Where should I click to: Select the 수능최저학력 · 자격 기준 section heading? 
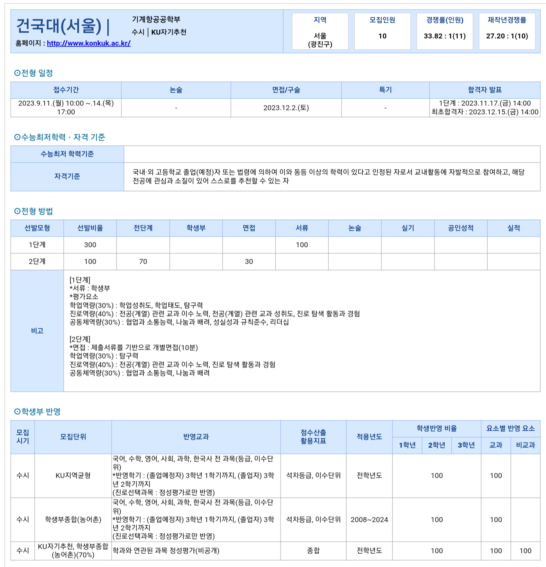pyautogui.click(x=60, y=137)
